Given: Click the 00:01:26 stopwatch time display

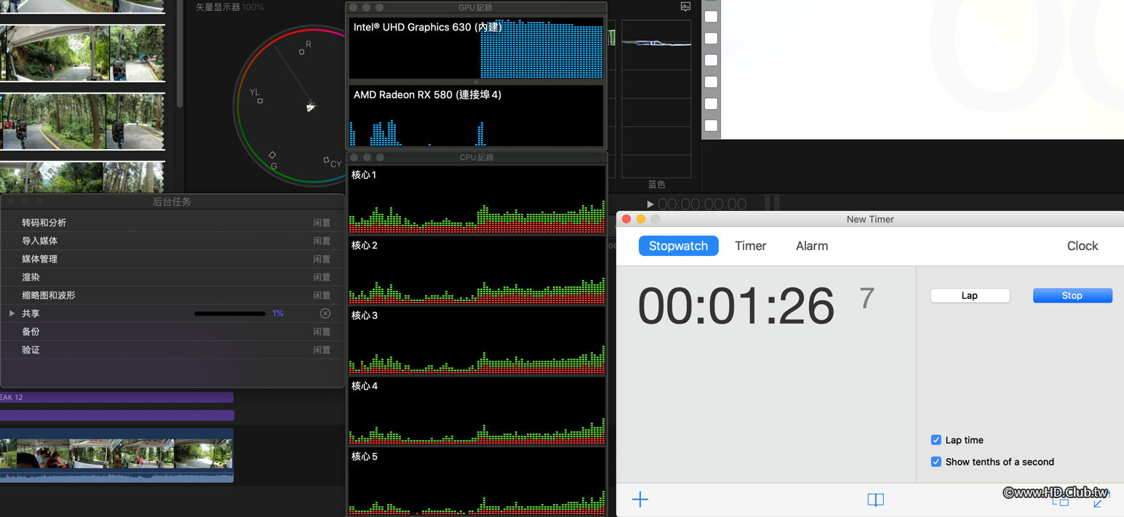Looking at the screenshot, I should click(x=736, y=306).
